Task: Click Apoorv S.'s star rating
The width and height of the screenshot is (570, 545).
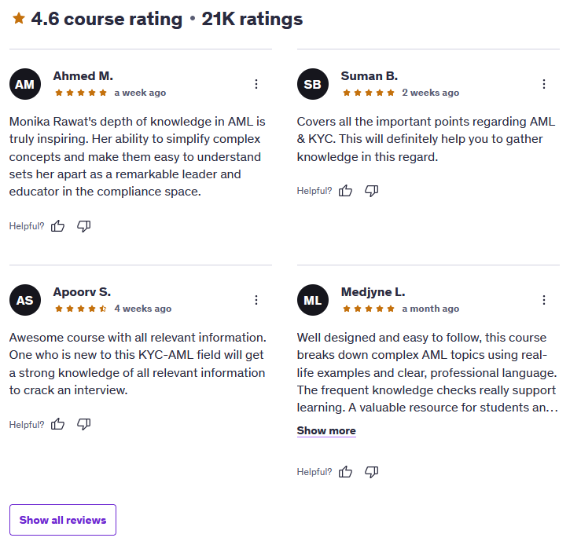Action: click(x=81, y=309)
